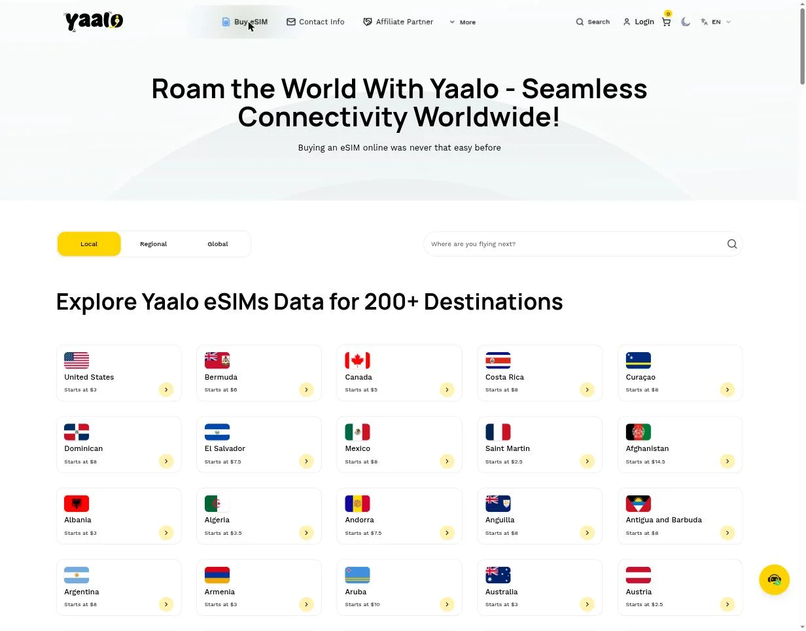Viewport: 806px width, 631px height.
Task: Click the Algeria flag icon
Action: click(x=217, y=503)
